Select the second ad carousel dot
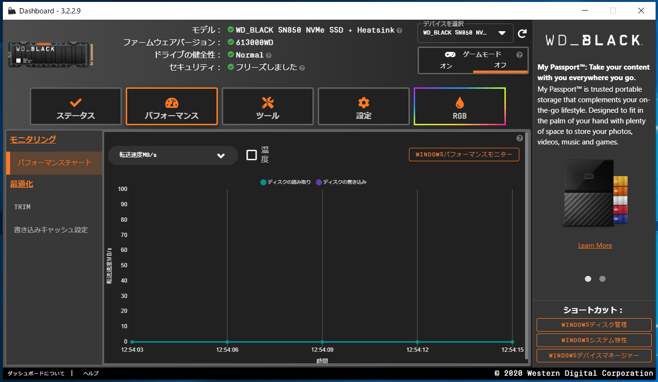The image size is (658, 382). 602,279
